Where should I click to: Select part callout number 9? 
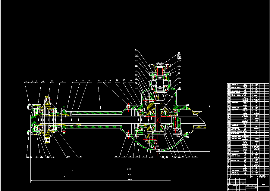point(83,80)
